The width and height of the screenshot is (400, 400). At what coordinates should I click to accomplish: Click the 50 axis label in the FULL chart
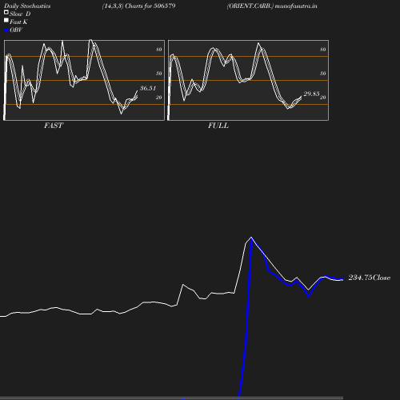(x=323, y=74)
